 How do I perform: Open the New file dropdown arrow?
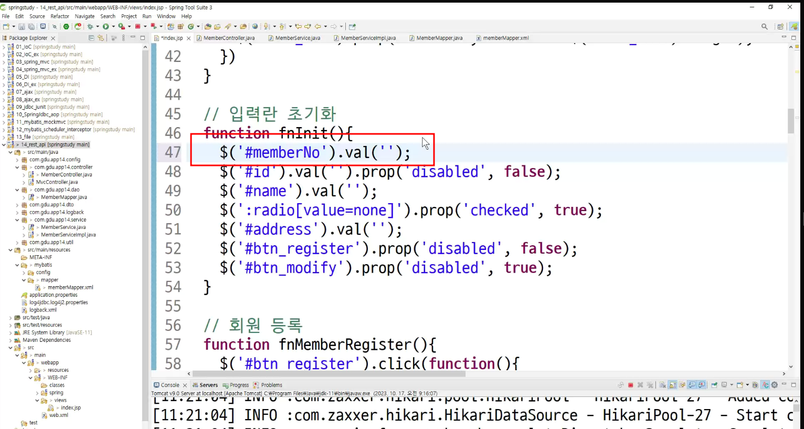14,26
